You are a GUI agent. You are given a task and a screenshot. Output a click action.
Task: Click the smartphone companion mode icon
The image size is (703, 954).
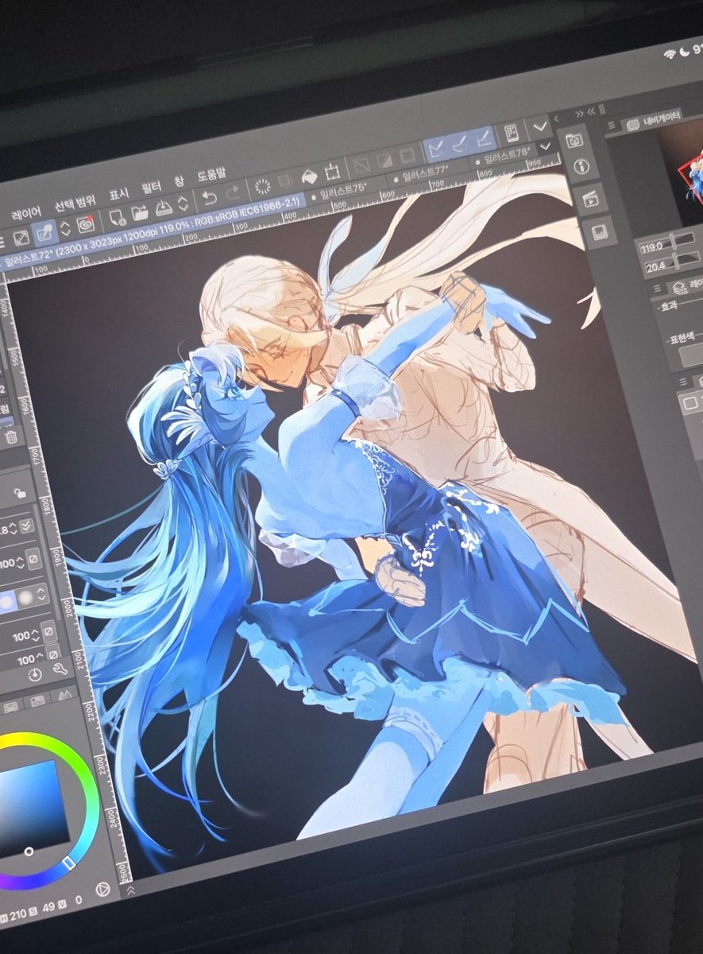click(x=512, y=132)
